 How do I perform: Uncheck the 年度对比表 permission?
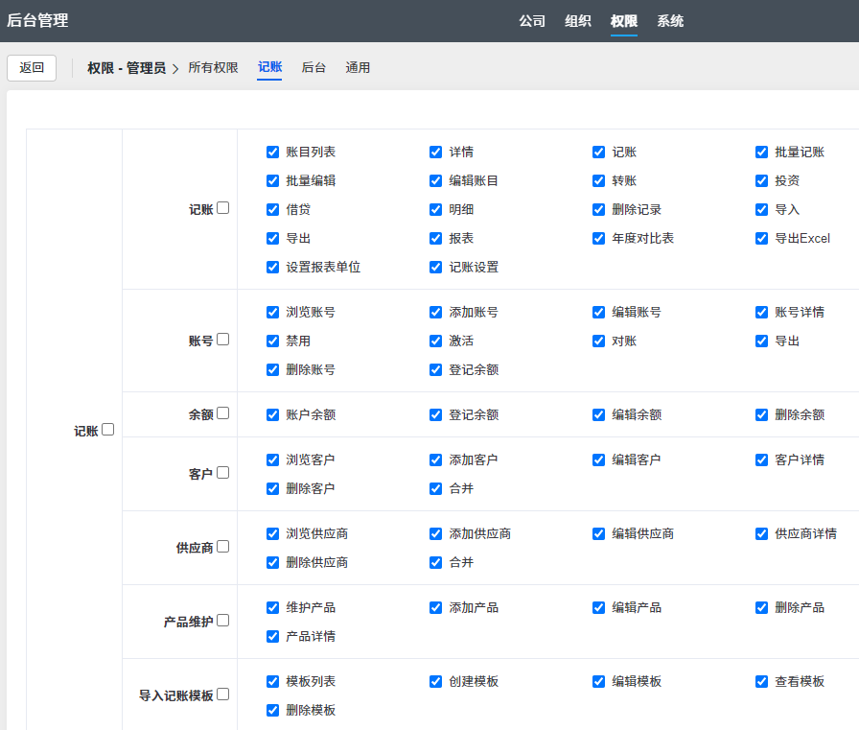tap(599, 239)
